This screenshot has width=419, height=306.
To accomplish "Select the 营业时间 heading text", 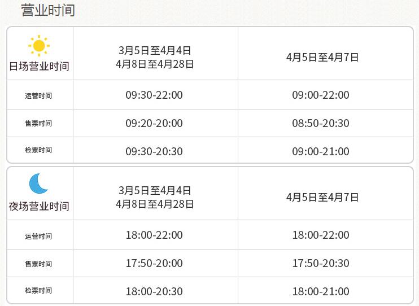I will tap(48, 10).
